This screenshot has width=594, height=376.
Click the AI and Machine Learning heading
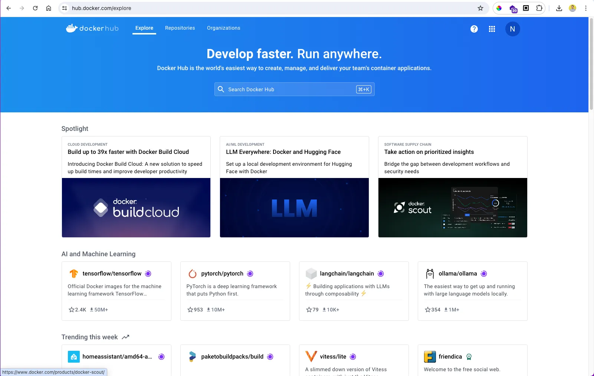pos(98,254)
